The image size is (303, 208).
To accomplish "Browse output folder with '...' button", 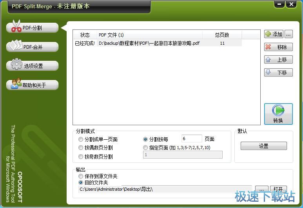I will point(262,189).
